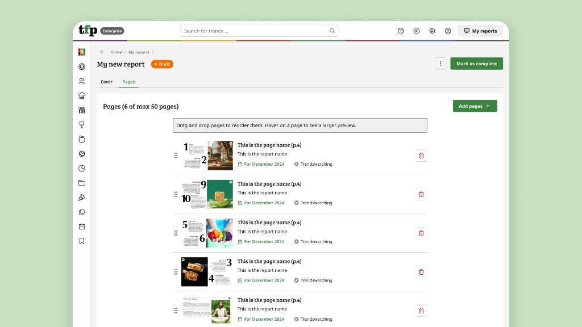582x327 pixels.
Task: Delete the page with meditating person thumbnail
Action: [421, 311]
